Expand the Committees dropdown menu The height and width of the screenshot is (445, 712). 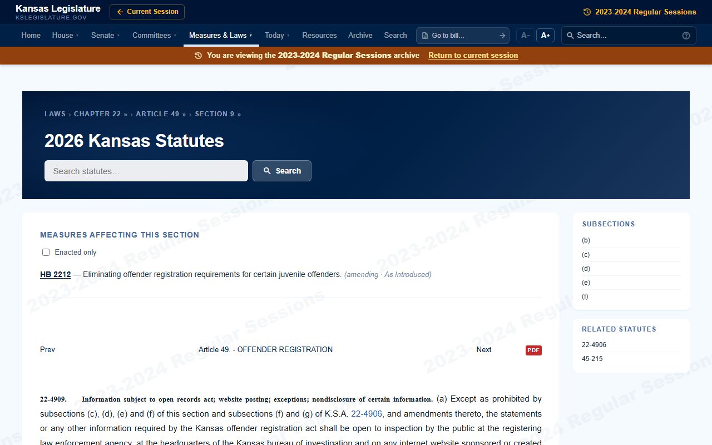155,35
